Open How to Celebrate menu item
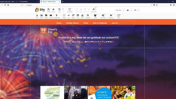 tap(100, 23)
